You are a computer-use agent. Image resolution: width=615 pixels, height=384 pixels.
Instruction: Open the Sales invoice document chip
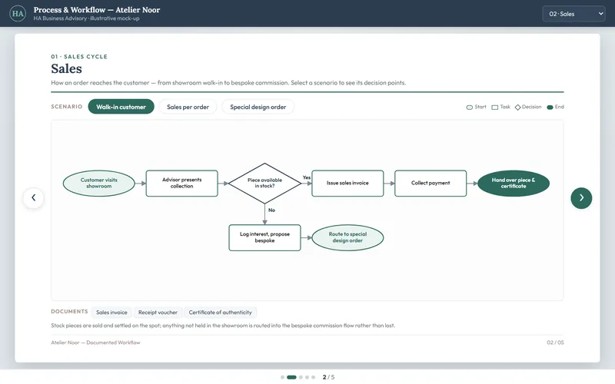(111, 313)
